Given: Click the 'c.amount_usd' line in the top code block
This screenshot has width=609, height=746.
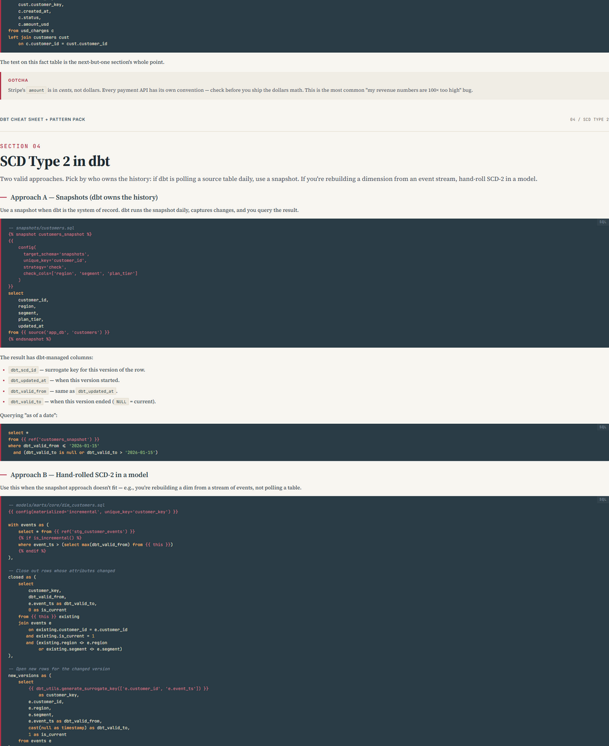Looking at the screenshot, I should click(x=33, y=24).
